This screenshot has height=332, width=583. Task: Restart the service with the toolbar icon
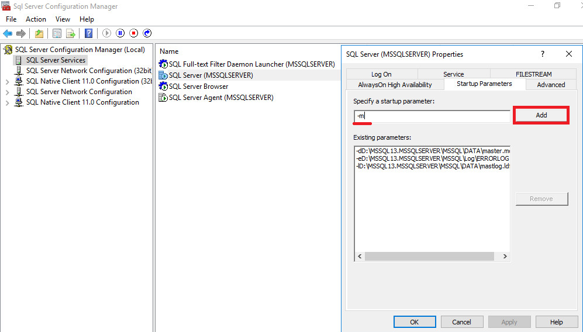click(147, 33)
